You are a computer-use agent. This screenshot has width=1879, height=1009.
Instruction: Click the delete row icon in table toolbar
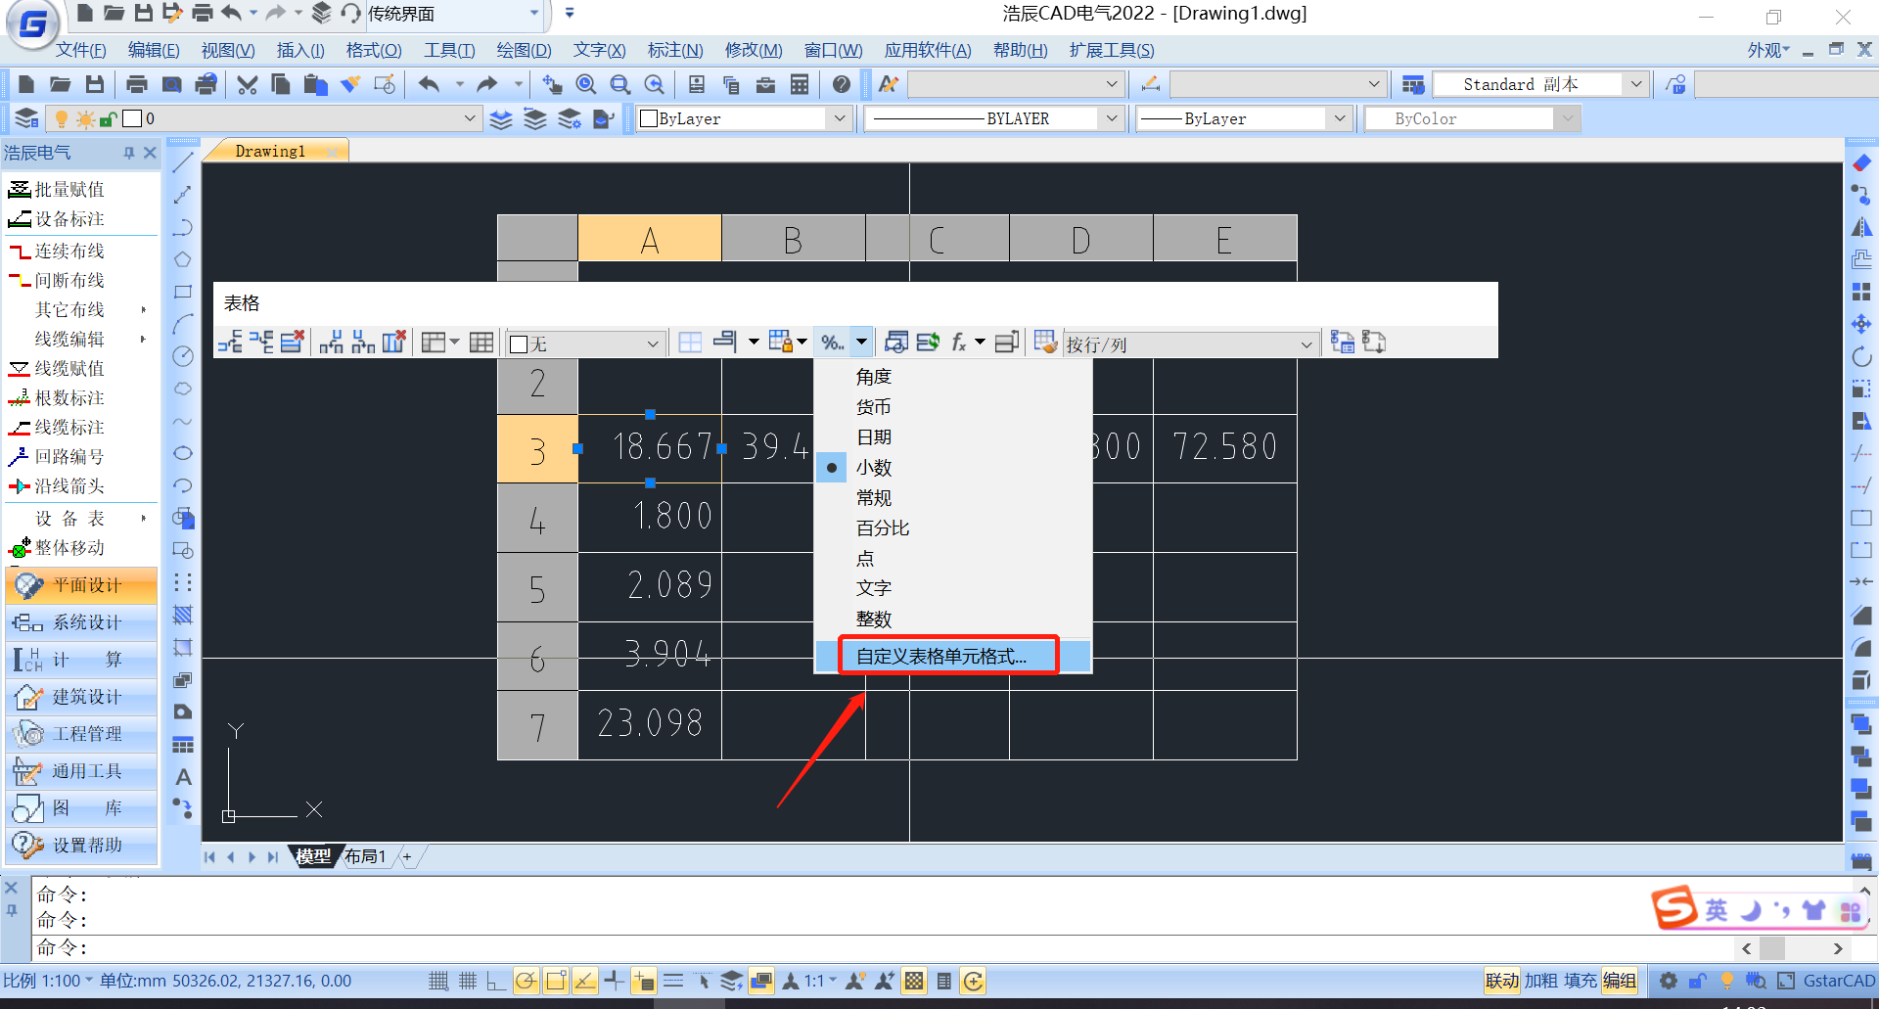293,343
